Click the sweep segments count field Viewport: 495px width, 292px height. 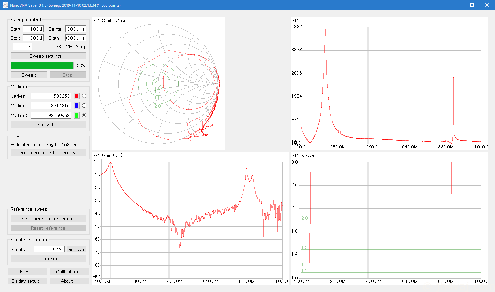click(22, 47)
